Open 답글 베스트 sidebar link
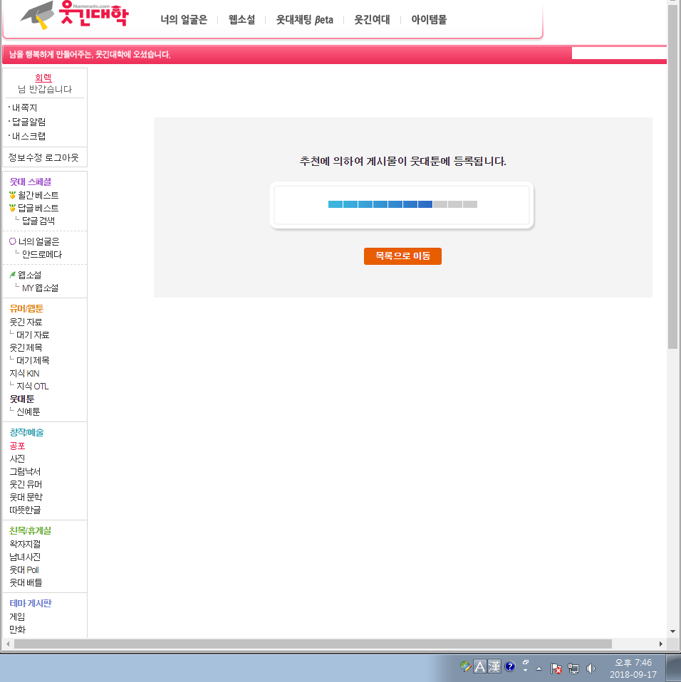 38,208
